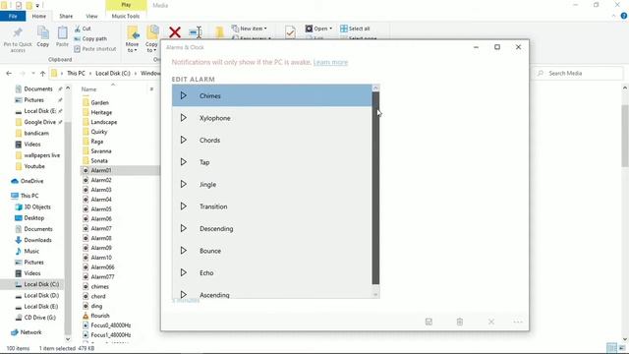
Task: Pick the Bounce sound option
Action: coord(272,251)
